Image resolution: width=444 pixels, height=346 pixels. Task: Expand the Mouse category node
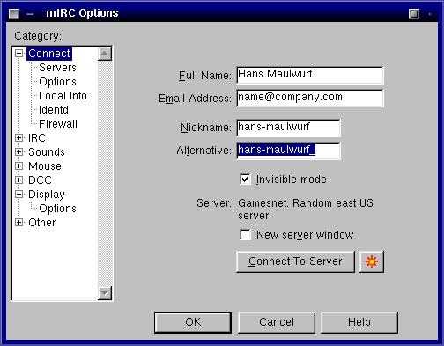[18, 166]
